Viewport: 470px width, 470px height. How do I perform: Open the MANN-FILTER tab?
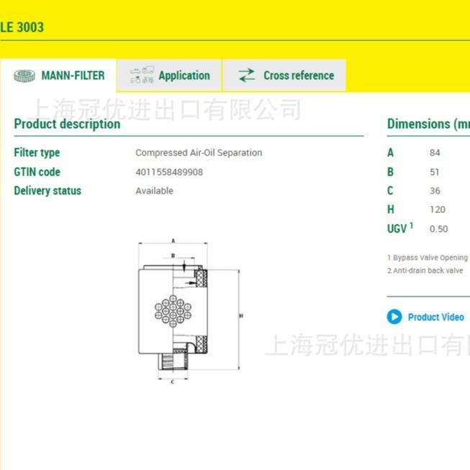(58, 76)
